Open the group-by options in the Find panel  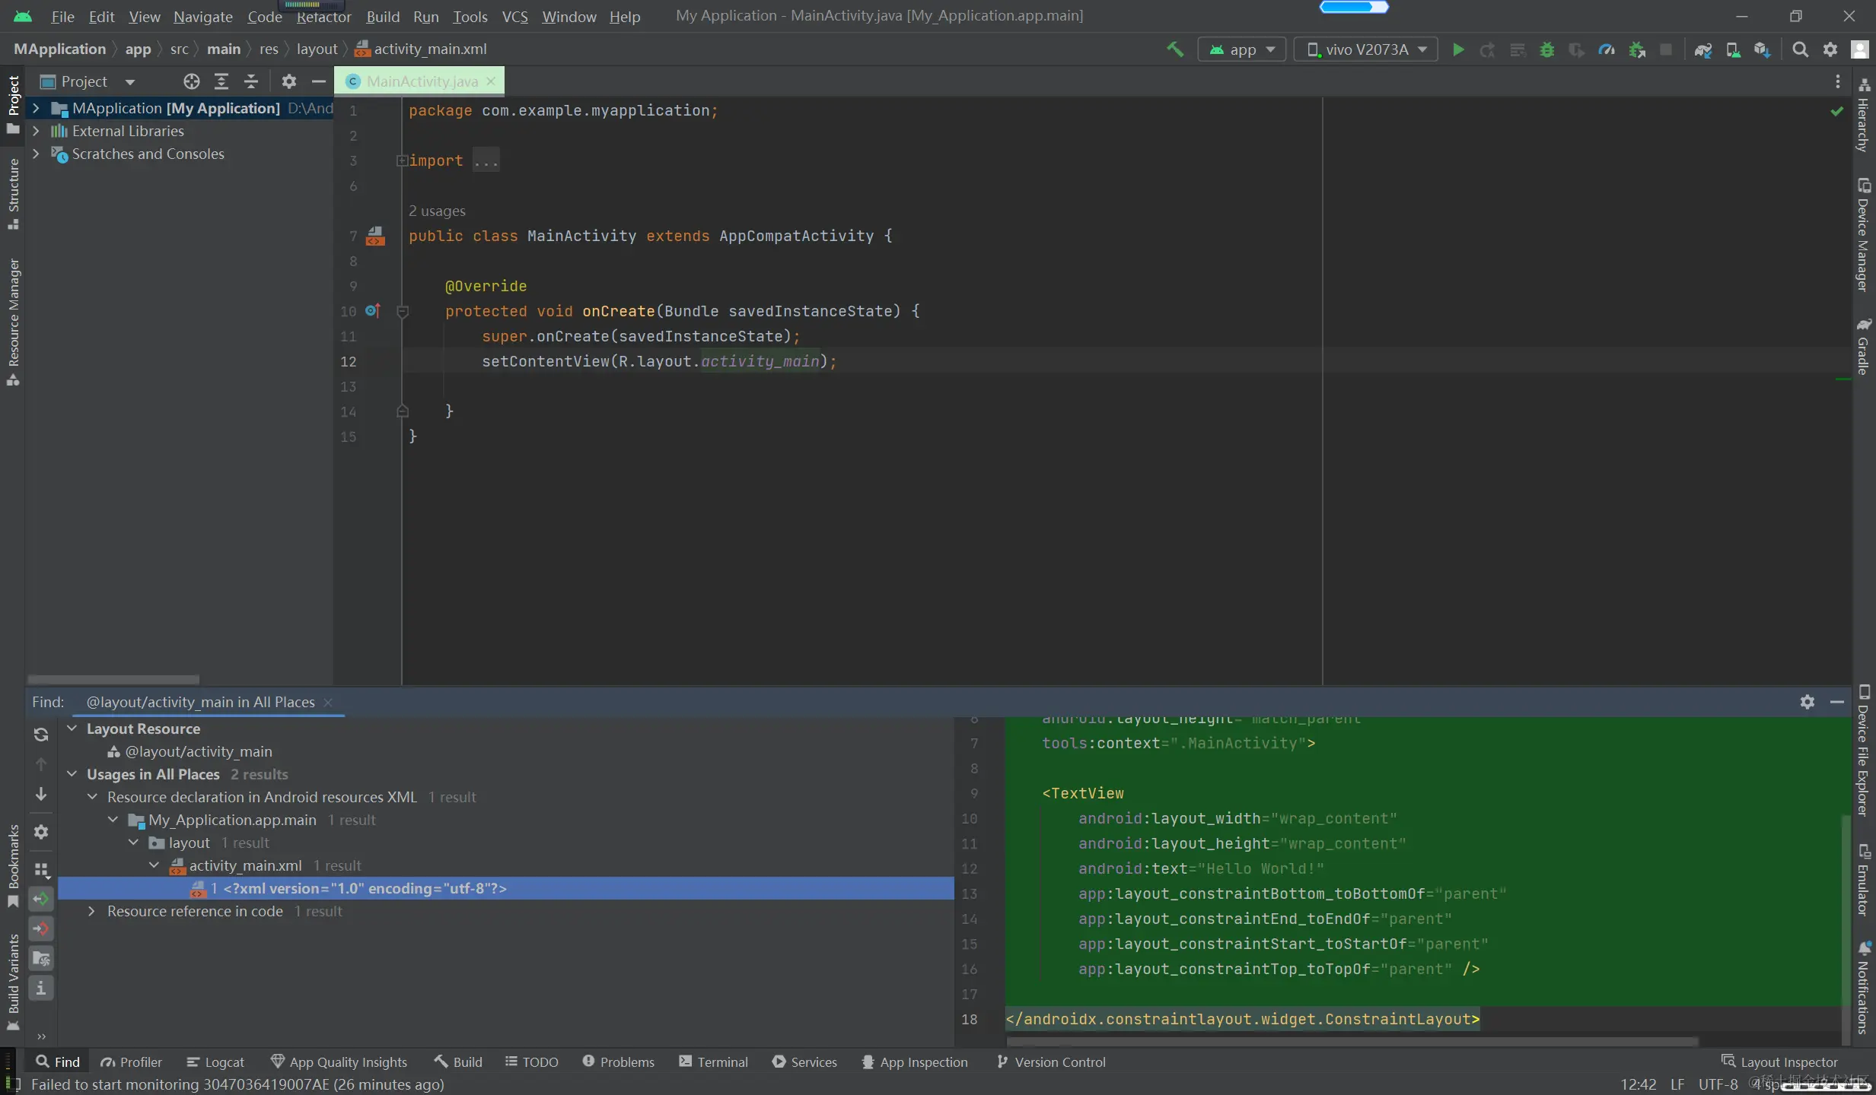[42, 869]
